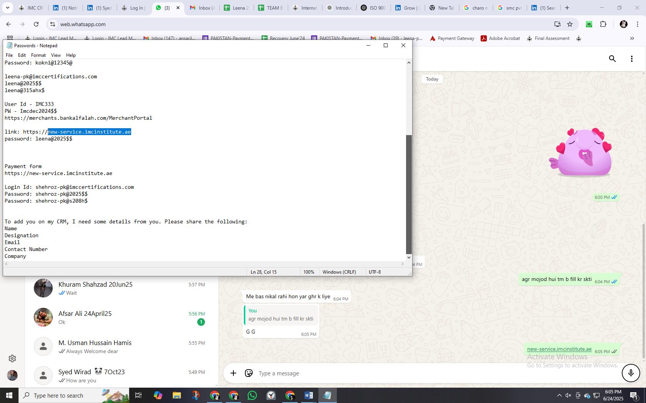The width and height of the screenshot is (646, 403).
Task: Open notifications action center
Action: point(634,395)
